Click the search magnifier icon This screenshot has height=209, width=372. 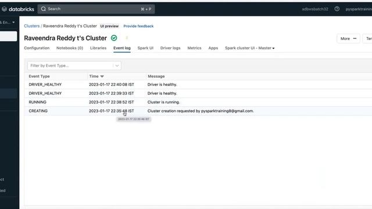pyautogui.click(x=44, y=9)
